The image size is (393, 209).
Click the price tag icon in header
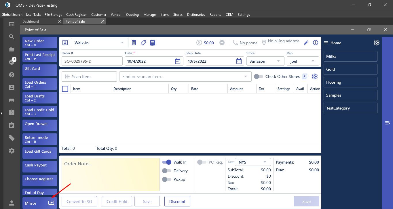pyautogui.click(x=143, y=43)
